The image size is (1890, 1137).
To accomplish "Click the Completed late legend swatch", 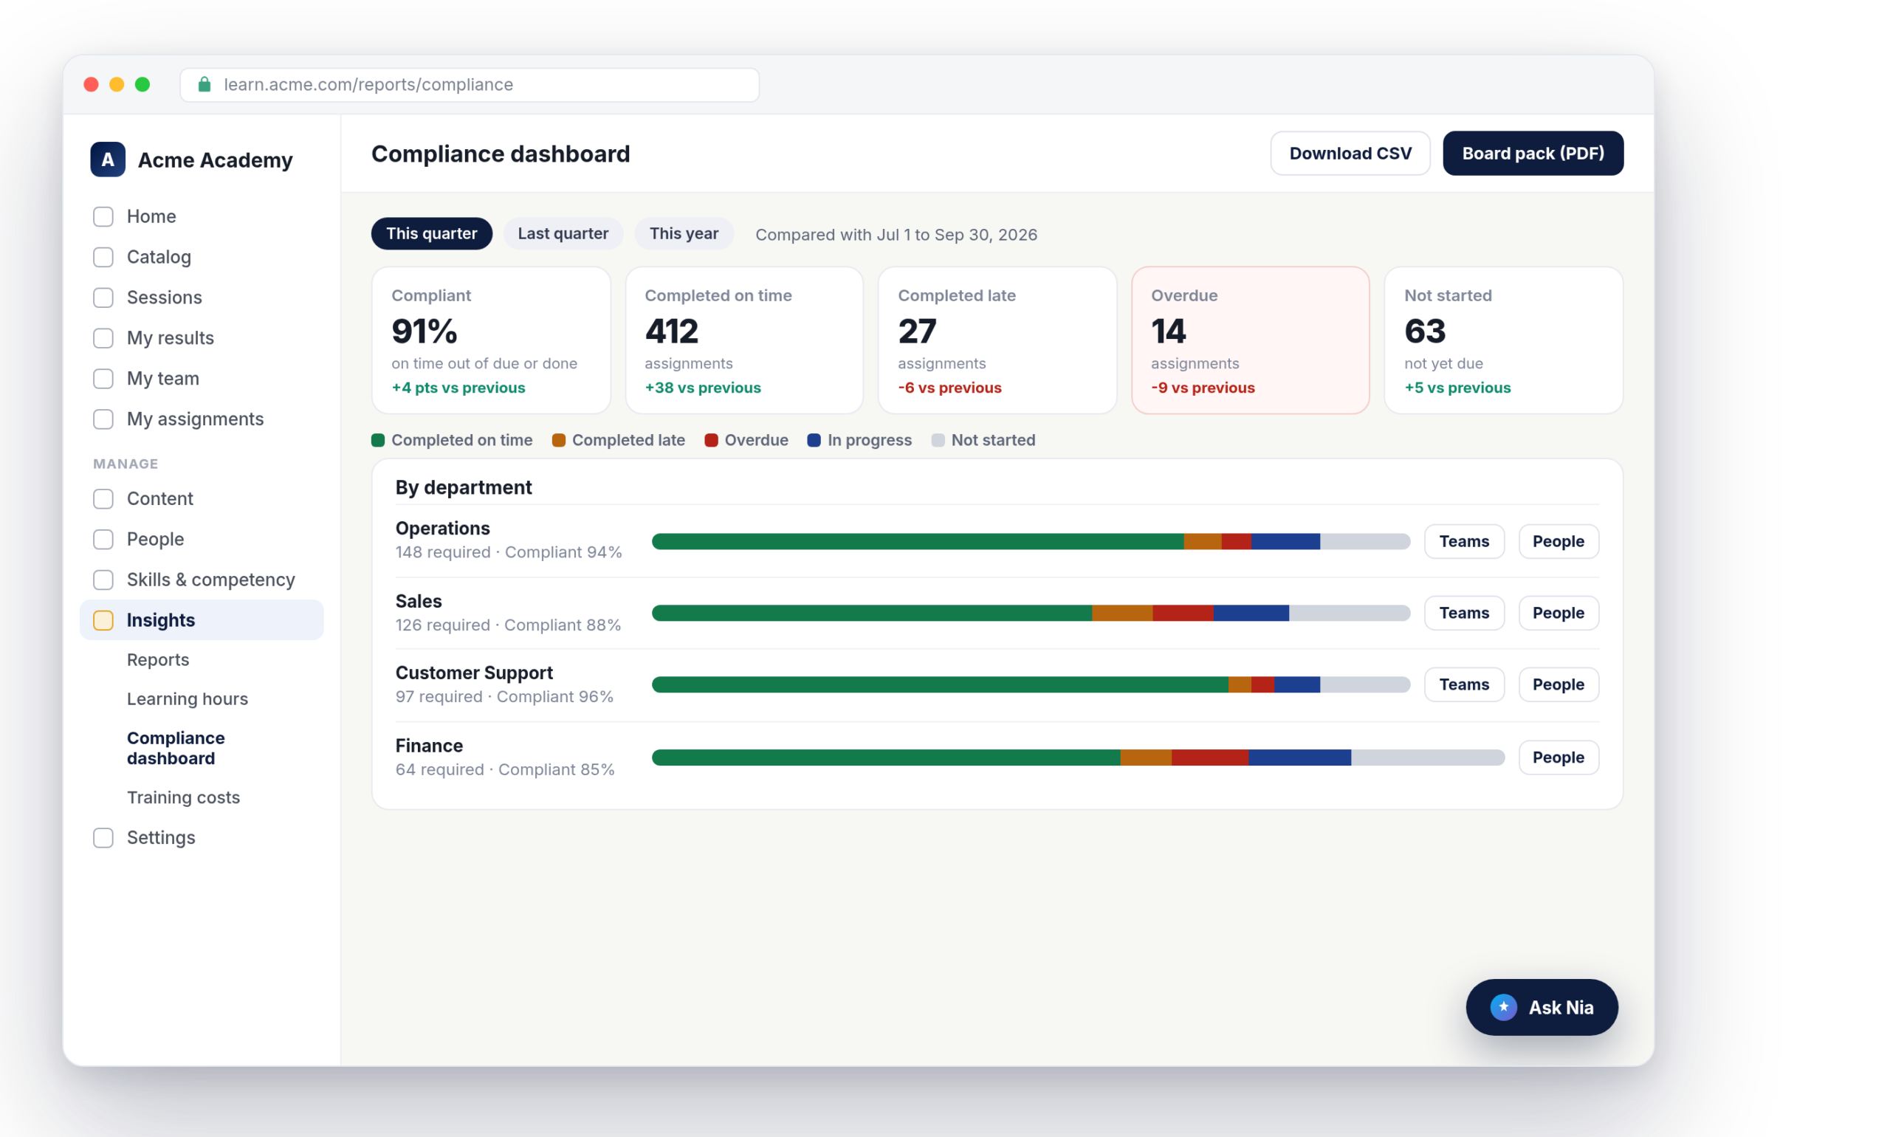I will (x=558, y=440).
